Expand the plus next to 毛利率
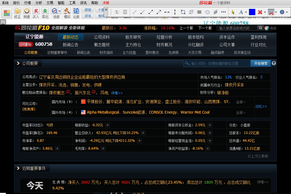 click(103, 149)
